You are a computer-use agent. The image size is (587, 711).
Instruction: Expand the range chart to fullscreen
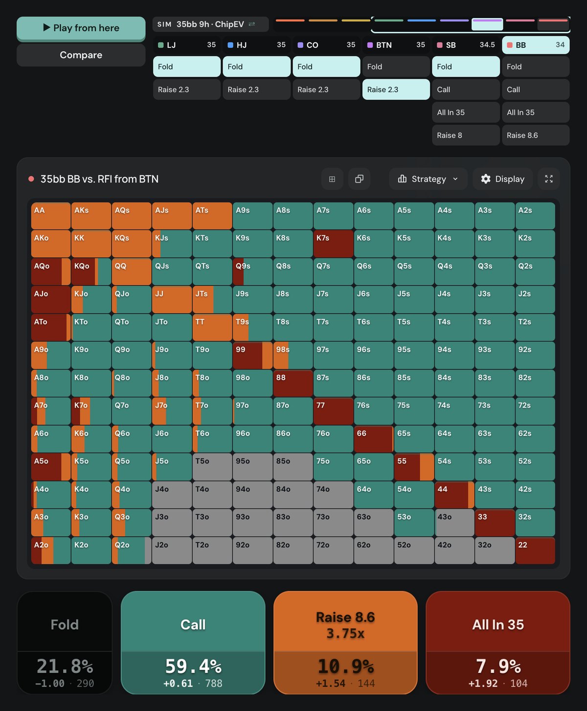coord(549,179)
